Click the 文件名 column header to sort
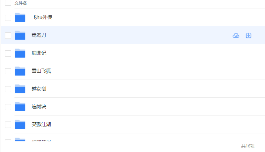 tap(21, 3)
